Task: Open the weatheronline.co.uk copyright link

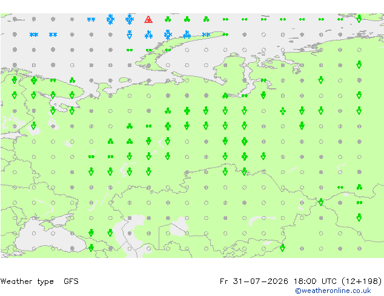Action: pyautogui.click(x=333, y=291)
